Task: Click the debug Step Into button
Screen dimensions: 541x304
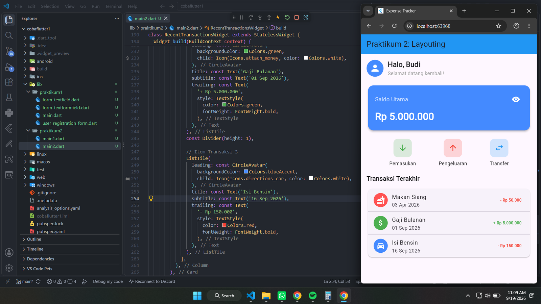Action: click(260, 18)
